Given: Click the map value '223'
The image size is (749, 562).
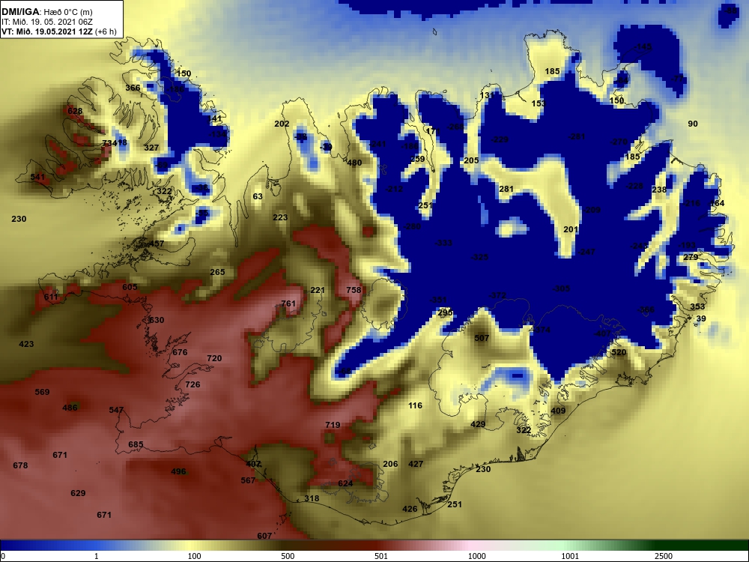Looking at the screenshot, I should (x=280, y=217).
